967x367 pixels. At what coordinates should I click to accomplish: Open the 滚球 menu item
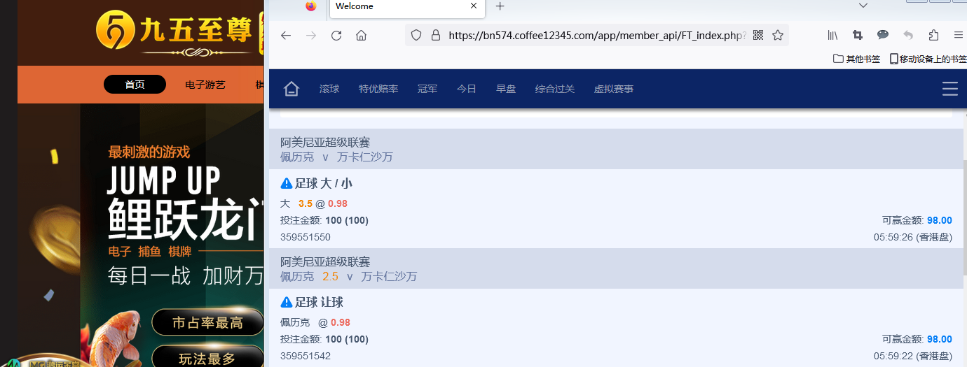pyautogui.click(x=329, y=89)
